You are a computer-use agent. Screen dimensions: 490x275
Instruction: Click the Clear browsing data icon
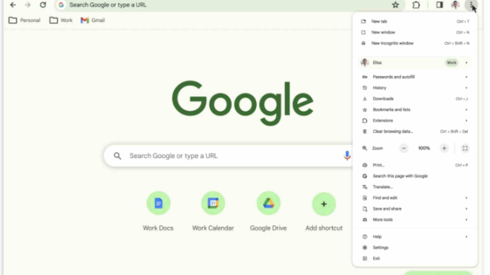point(365,131)
